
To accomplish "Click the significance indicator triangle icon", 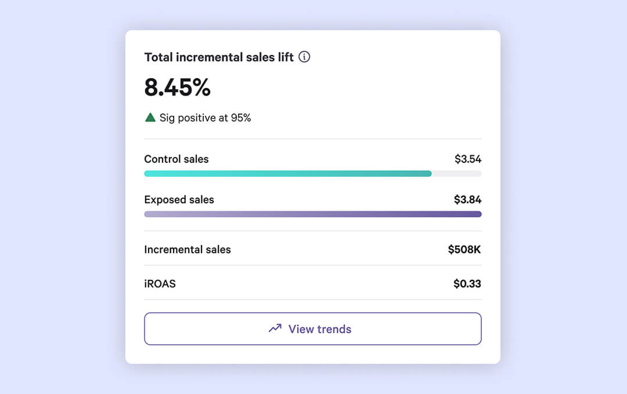I will point(150,116).
